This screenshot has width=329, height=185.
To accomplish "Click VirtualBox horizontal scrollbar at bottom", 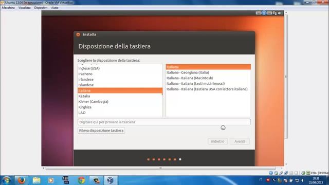I will click(160, 168).
